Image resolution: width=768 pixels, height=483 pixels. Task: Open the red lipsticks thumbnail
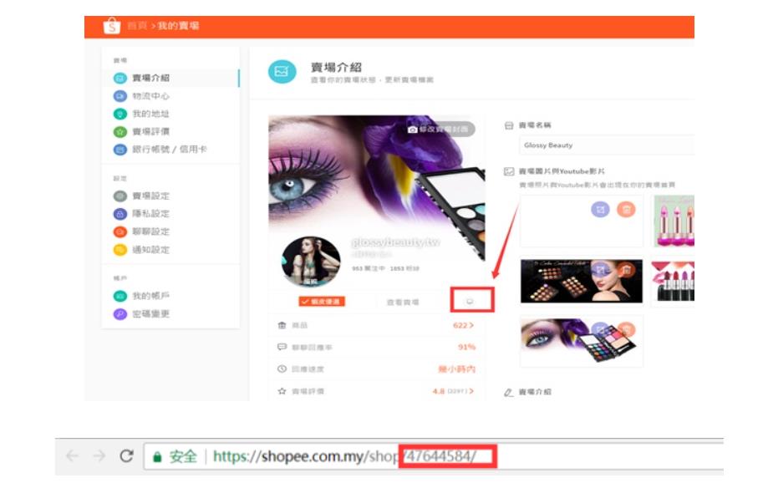click(x=673, y=281)
